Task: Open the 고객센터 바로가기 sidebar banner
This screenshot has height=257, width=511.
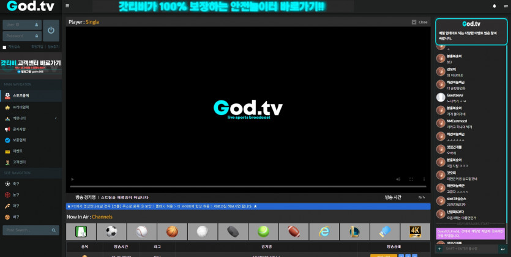Action: 31,66
